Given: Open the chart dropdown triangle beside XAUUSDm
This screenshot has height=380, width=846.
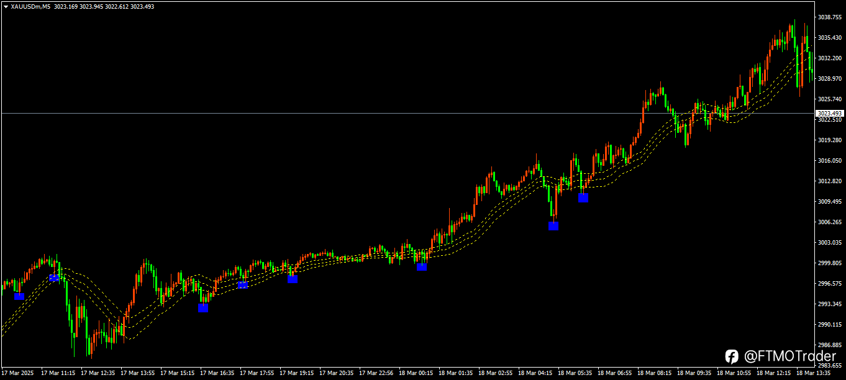Looking at the screenshot, I should click(x=6, y=6).
